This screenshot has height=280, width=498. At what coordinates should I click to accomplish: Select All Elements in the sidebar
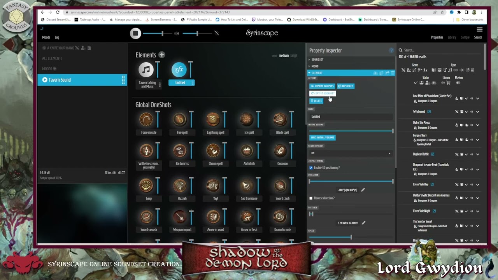52,58
